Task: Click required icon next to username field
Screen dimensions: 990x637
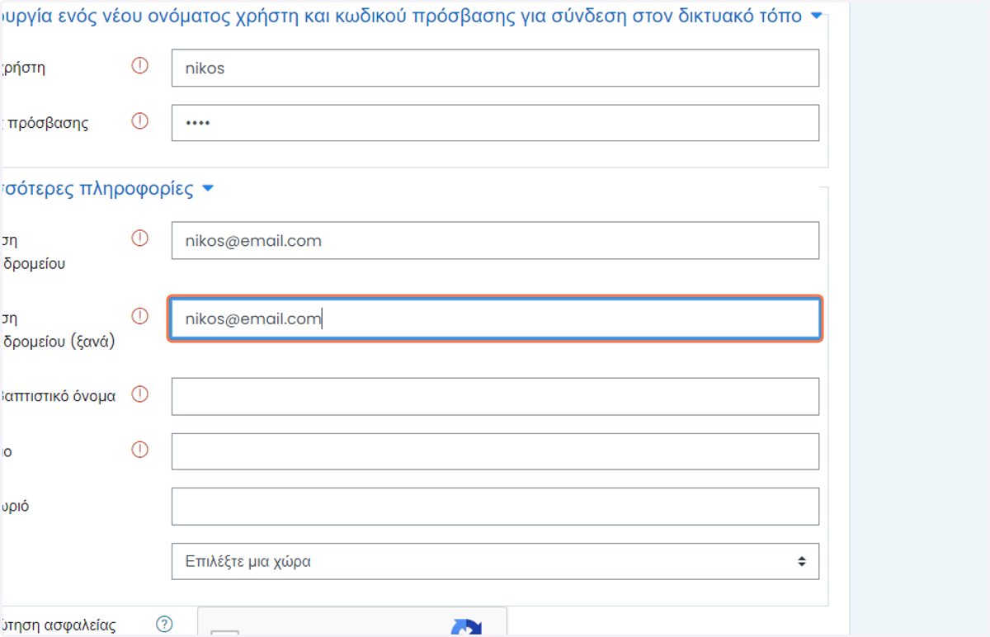Action: [140, 66]
